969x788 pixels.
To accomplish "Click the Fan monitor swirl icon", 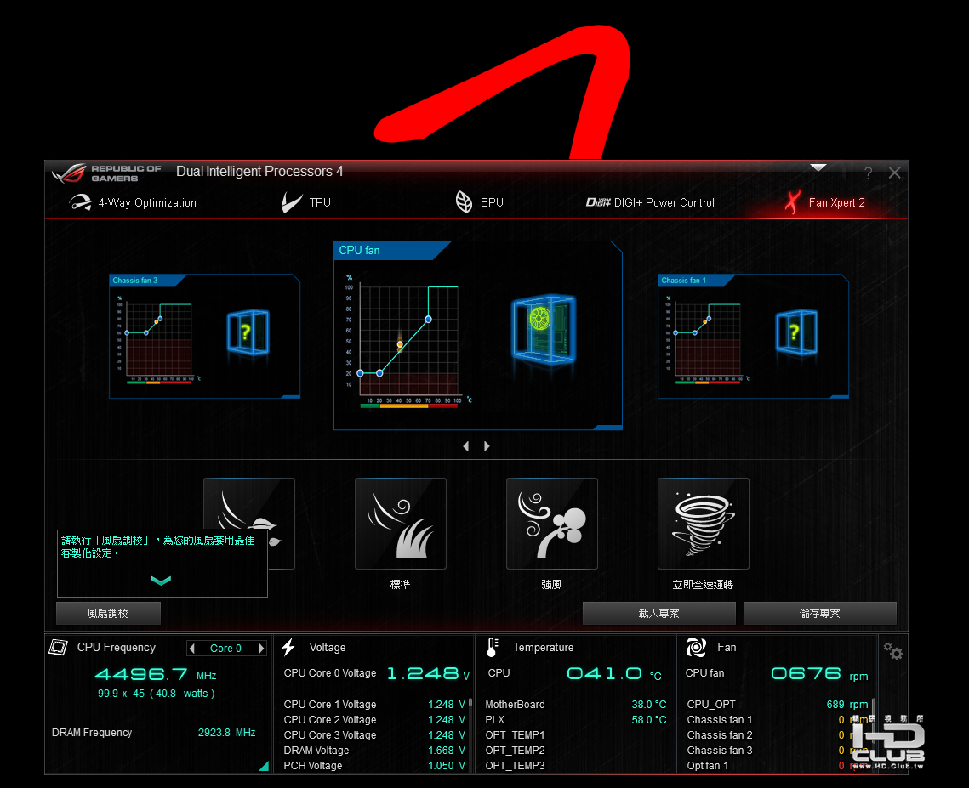I will (696, 647).
